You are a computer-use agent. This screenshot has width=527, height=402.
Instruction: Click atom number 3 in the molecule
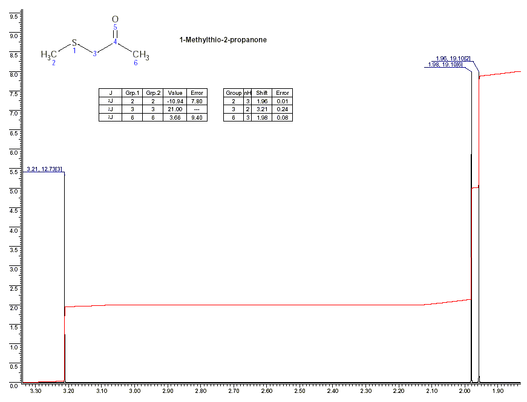(x=94, y=54)
